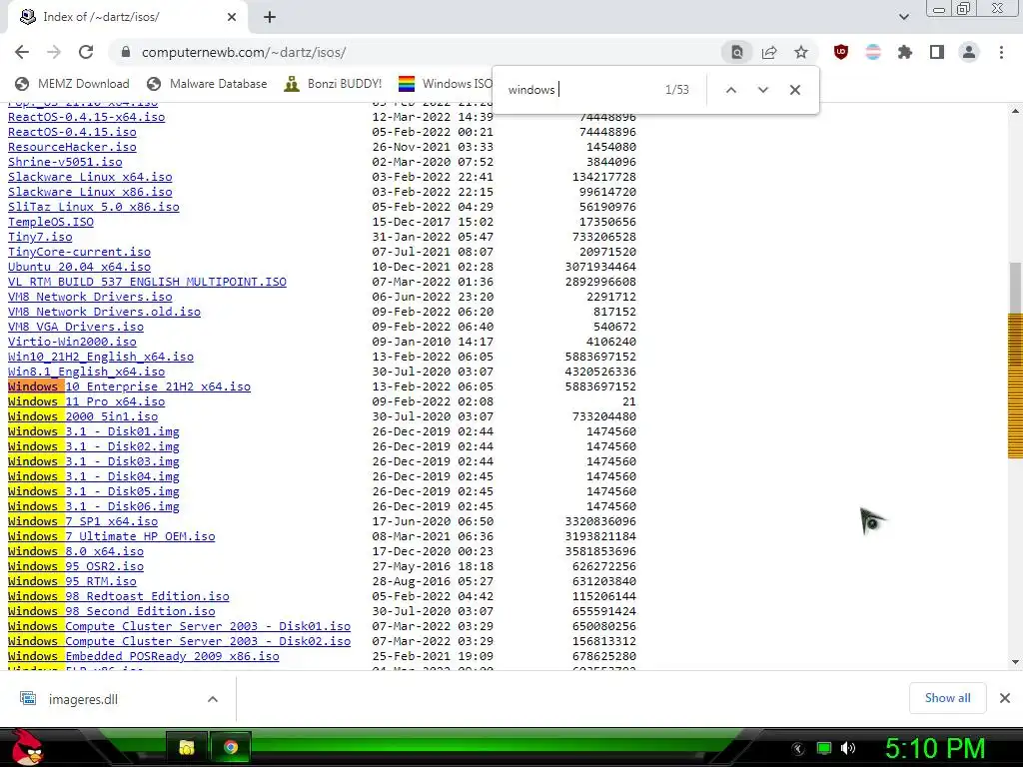This screenshot has width=1023, height=767.
Task: Reload the current page
Action: [86, 52]
